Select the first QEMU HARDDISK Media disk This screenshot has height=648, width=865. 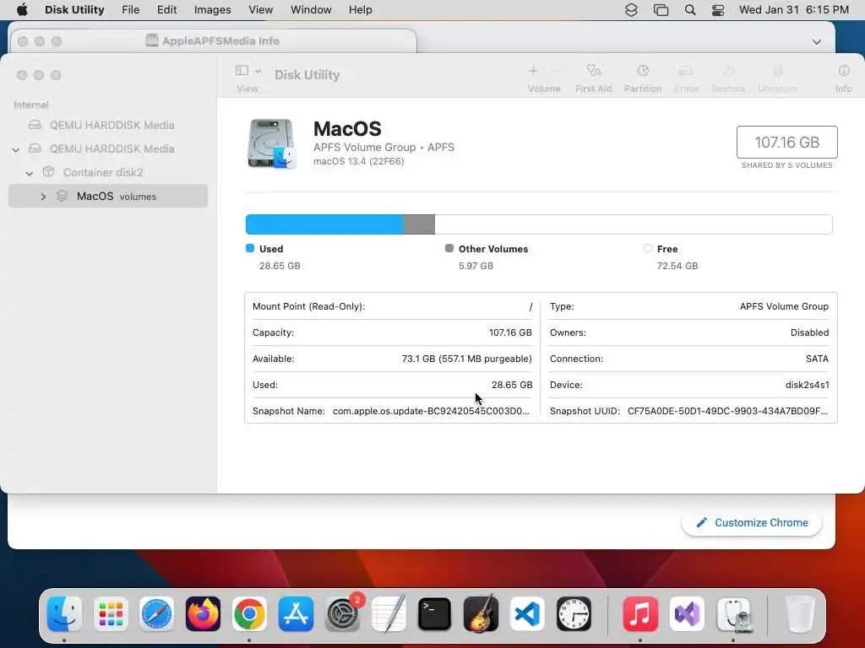coord(108,125)
